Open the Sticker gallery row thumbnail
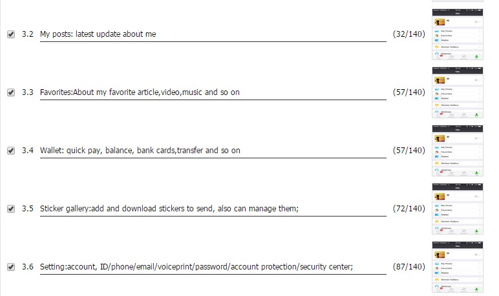 tap(458, 209)
